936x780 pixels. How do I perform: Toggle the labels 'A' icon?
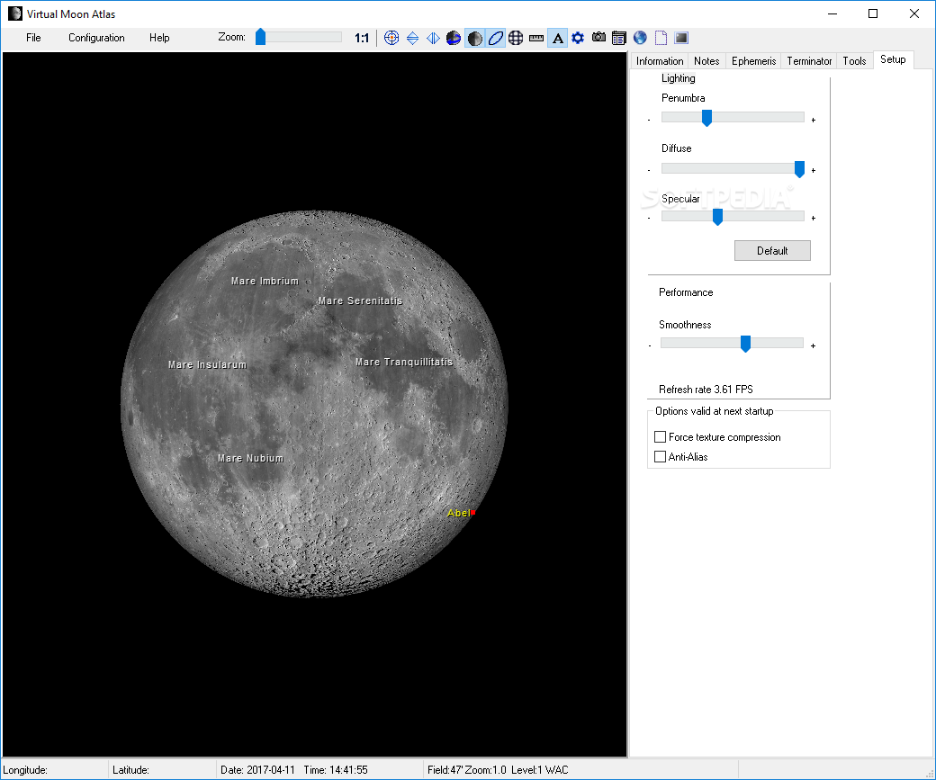click(557, 38)
